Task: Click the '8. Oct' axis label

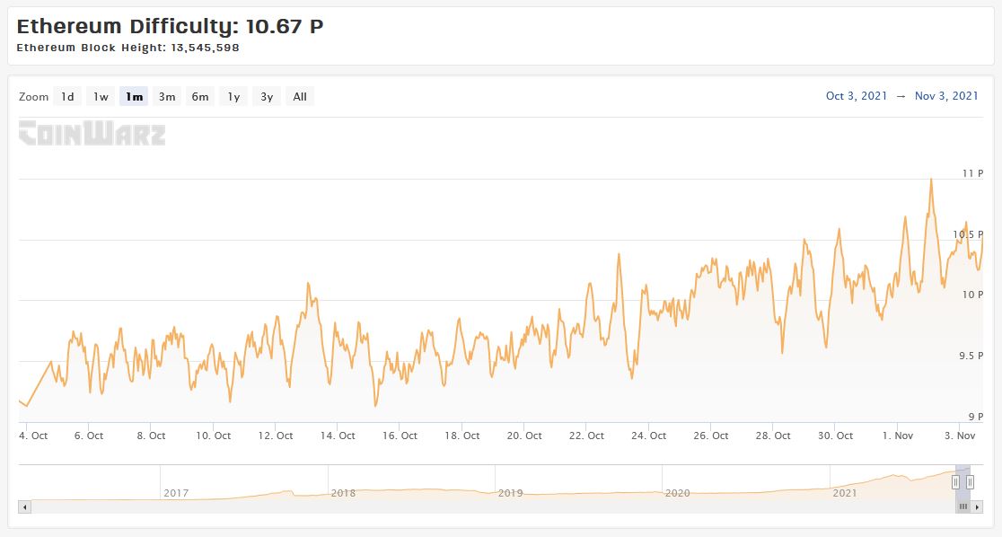Action: pos(151,436)
